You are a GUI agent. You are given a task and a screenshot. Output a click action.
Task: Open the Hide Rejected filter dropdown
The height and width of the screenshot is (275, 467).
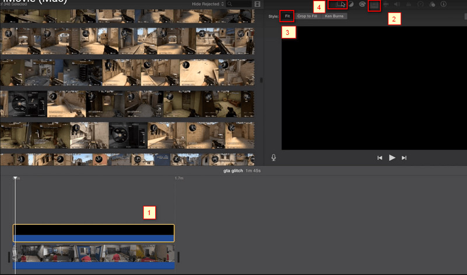(207, 5)
